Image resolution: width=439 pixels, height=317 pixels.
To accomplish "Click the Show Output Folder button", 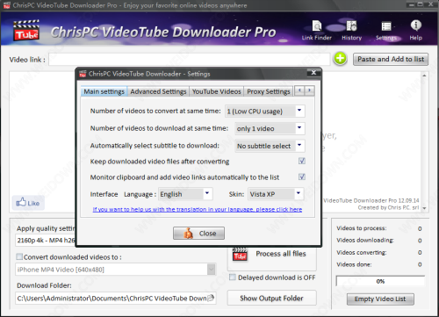I will coord(271,298).
